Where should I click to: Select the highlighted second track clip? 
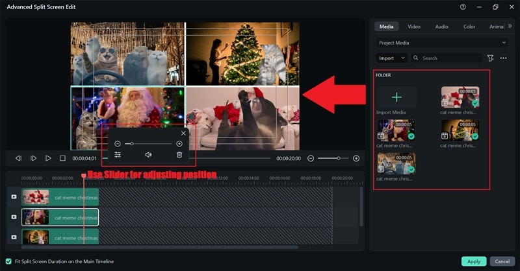click(x=60, y=217)
